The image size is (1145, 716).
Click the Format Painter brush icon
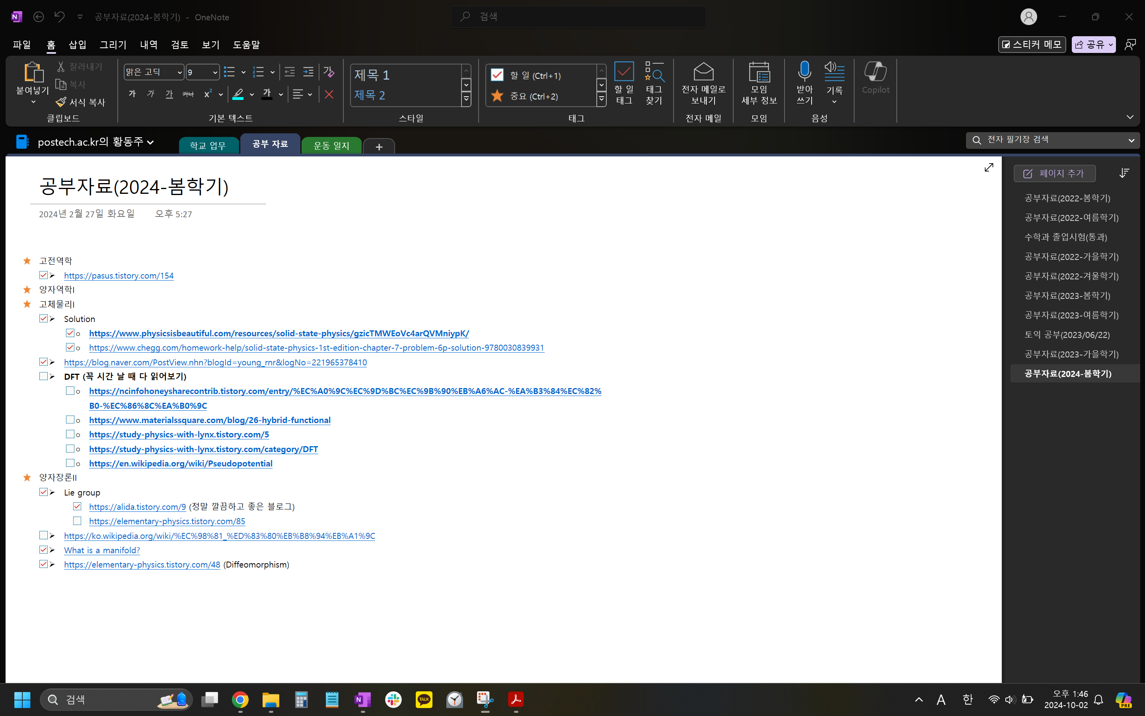tap(61, 102)
